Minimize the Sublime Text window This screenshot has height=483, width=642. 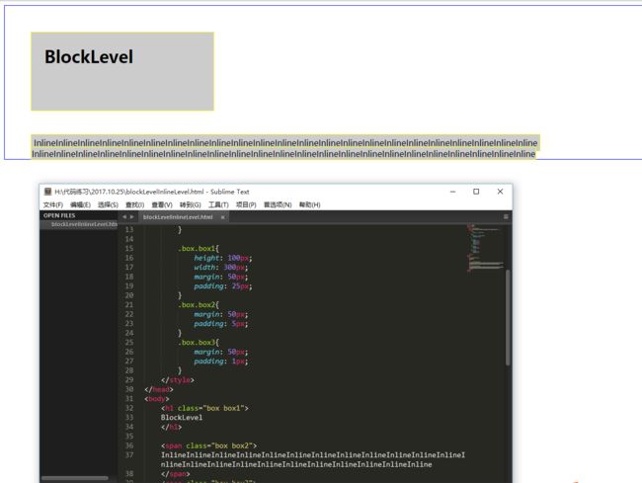[x=452, y=192]
